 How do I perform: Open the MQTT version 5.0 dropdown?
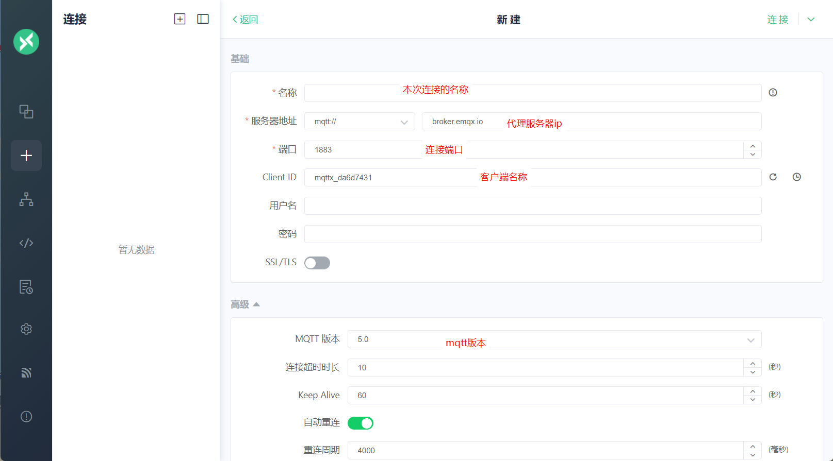pos(554,339)
